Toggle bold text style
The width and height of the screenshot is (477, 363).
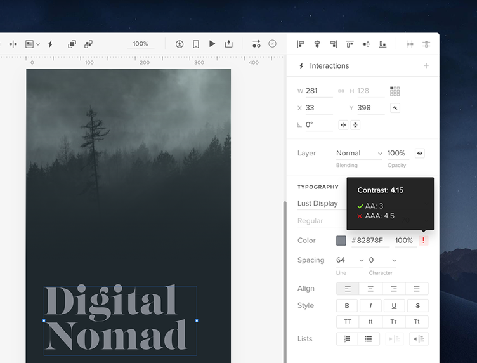pyautogui.click(x=347, y=305)
